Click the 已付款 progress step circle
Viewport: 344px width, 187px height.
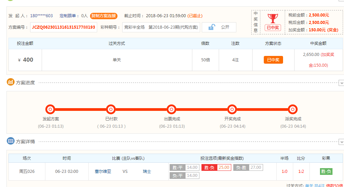tap(111, 109)
